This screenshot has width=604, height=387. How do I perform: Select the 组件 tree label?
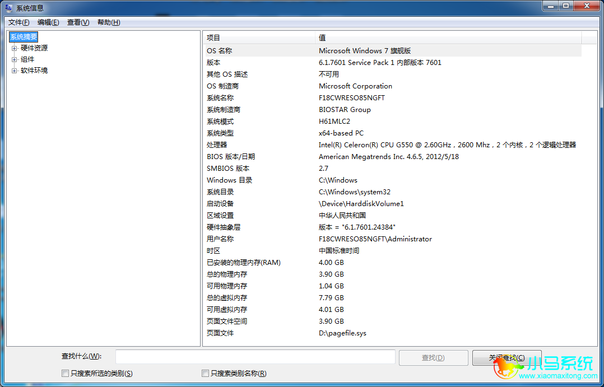[x=27, y=59]
